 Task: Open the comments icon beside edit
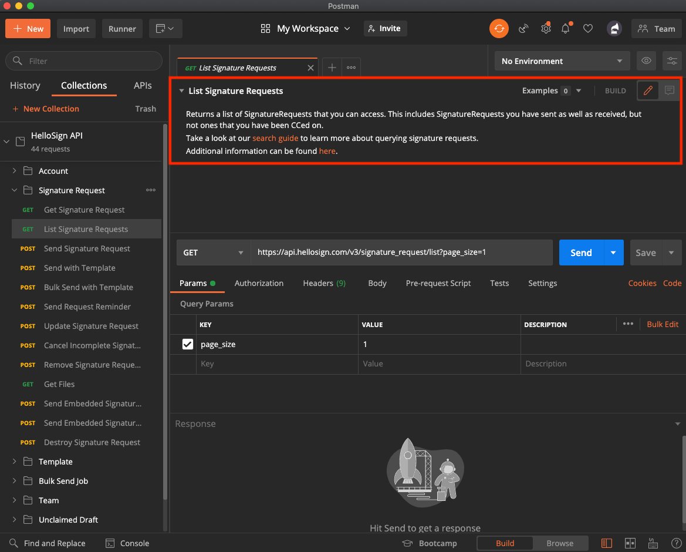(669, 90)
